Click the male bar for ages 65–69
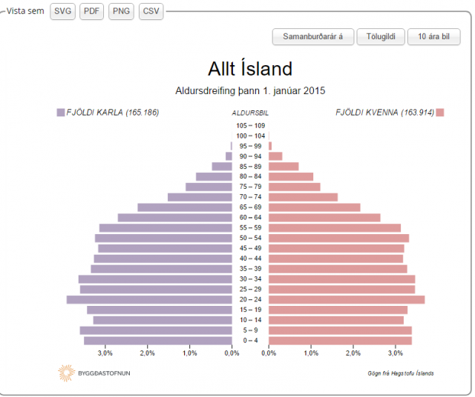Screen dimensions: 475x397 coord(185,207)
